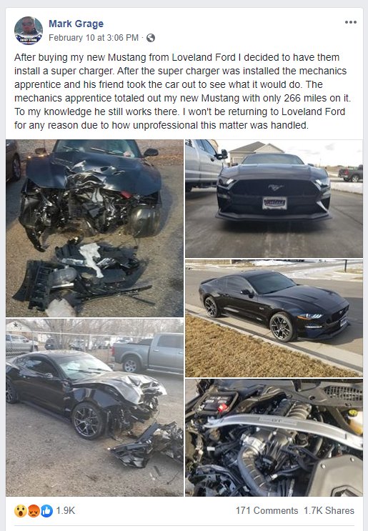
Task: Open the February 10 at 3:06 PM timestamp
Action: (94, 38)
